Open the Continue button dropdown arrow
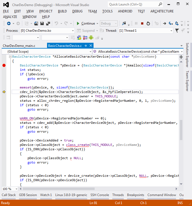192x206 pixels. 97,24
